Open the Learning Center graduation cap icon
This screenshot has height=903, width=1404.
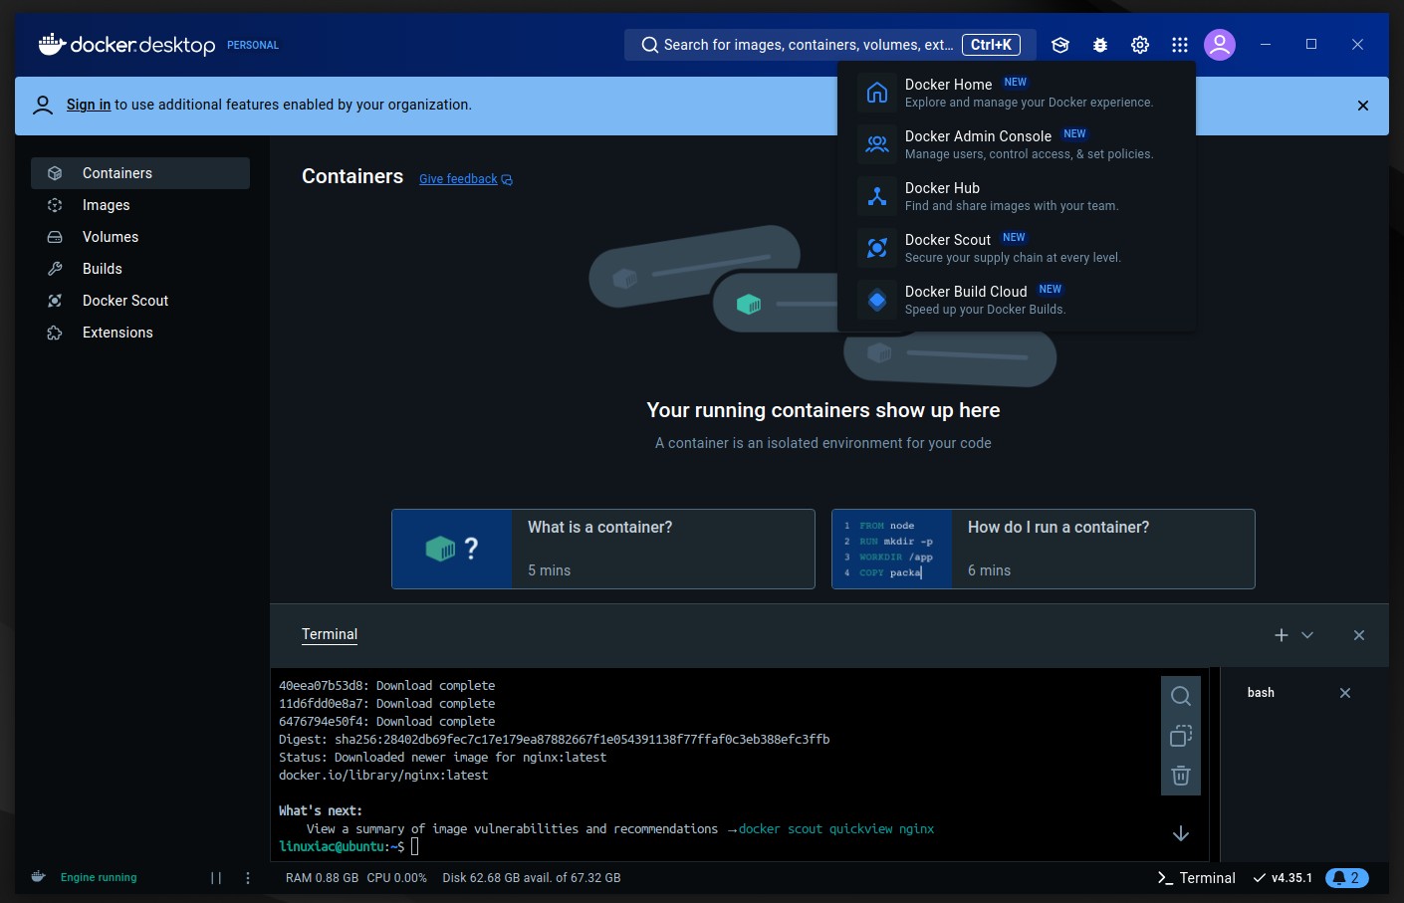(x=1060, y=45)
